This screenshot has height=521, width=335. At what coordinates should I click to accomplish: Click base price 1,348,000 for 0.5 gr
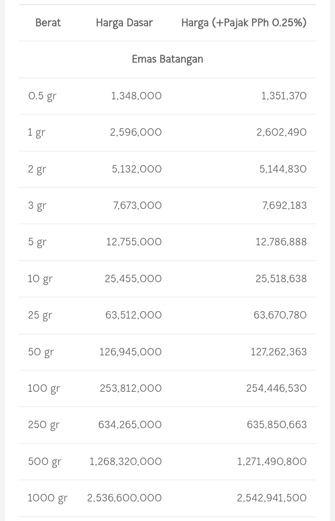136,96
